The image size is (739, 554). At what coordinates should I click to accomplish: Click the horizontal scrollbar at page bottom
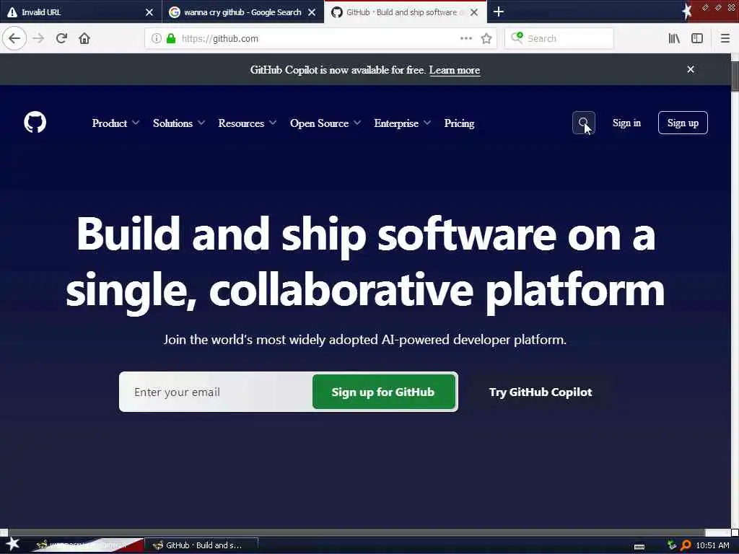[356, 532]
